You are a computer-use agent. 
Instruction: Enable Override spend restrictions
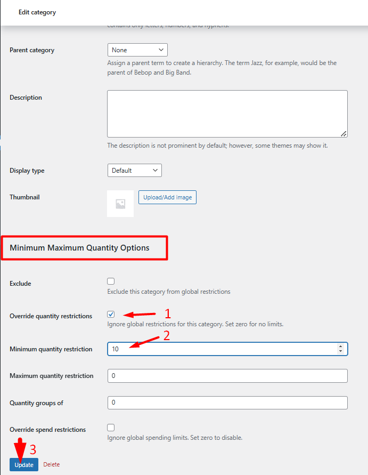tap(111, 427)
